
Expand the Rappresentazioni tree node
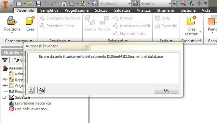click(4, 80)
